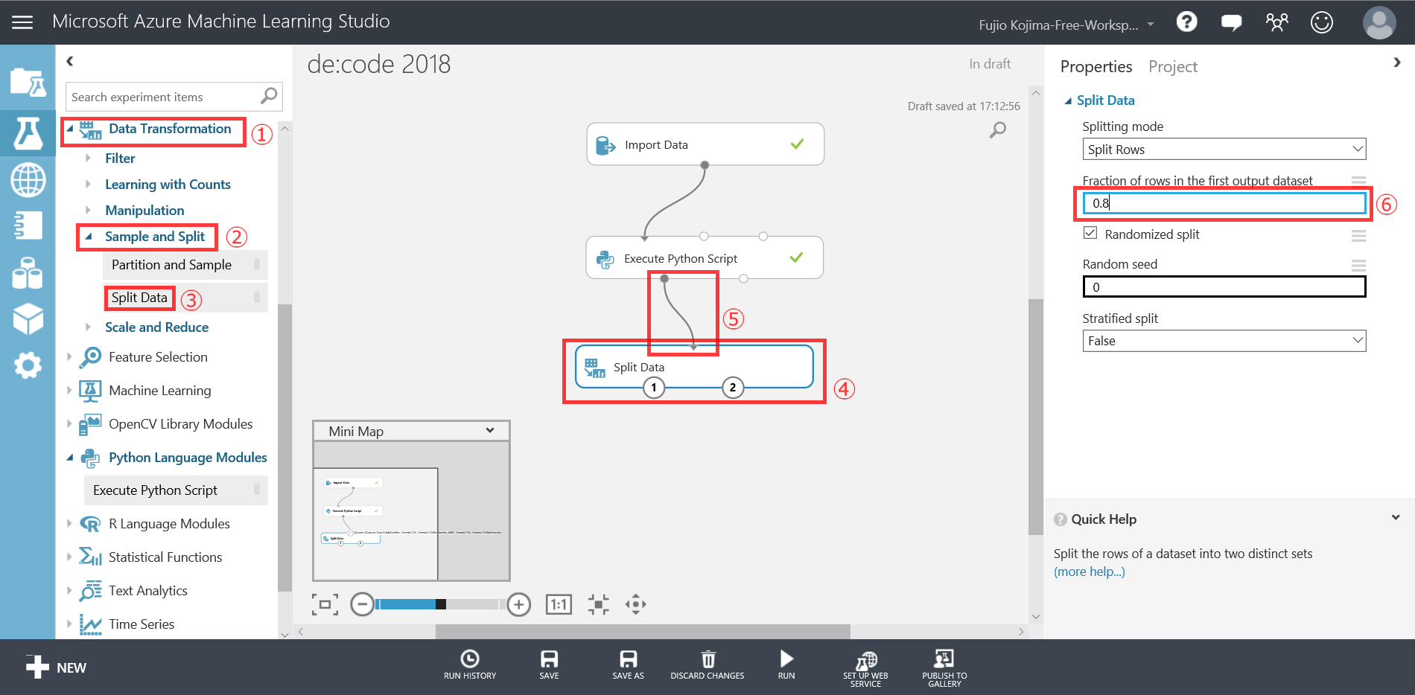Open the hamburger navigation menu
This screenshot has width=1415, height=695.
[x=22, y=22]
